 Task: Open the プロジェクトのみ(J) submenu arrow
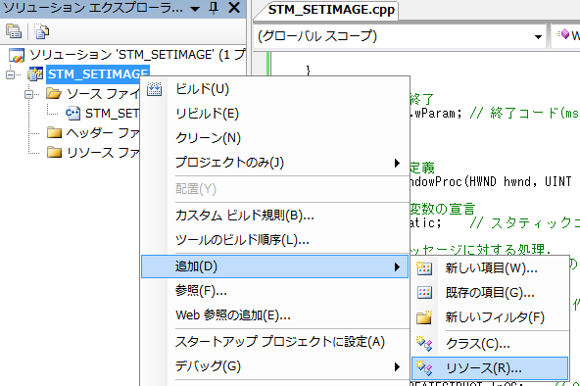tap(397, 163)
